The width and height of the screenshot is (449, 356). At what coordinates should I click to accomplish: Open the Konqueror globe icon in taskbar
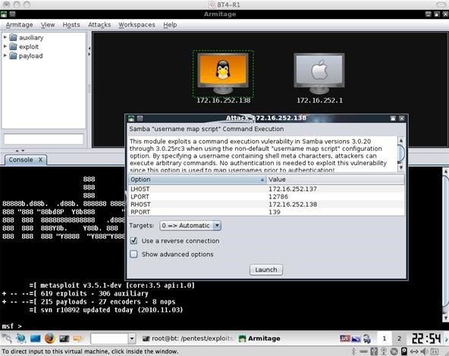click(21, 339)
